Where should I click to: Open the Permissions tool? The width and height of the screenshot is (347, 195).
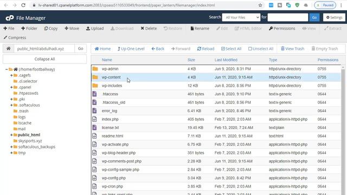(282, 28)
